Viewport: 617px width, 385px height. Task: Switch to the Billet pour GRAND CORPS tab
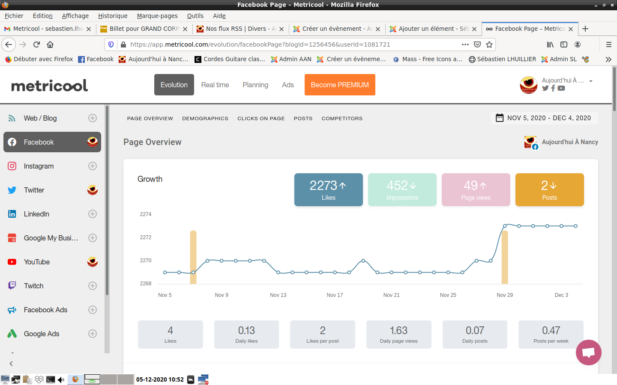click(x=144, y=29)
